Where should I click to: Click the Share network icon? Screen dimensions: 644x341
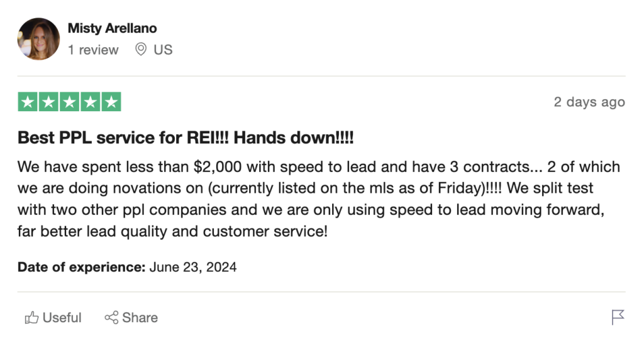click(x=111, y=318)
